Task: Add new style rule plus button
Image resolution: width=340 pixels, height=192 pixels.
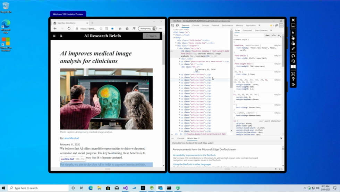Action: (279, 35)
